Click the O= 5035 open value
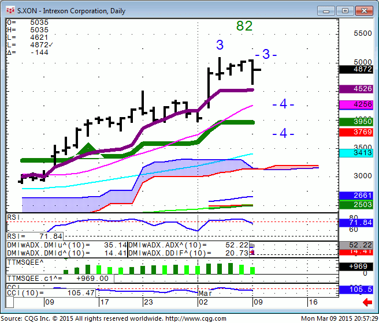 28,22
